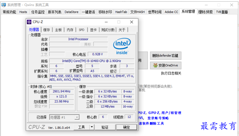Switch to CPU-Z 内存 tab
239x136 pixels.
click(x=70, y=30)
